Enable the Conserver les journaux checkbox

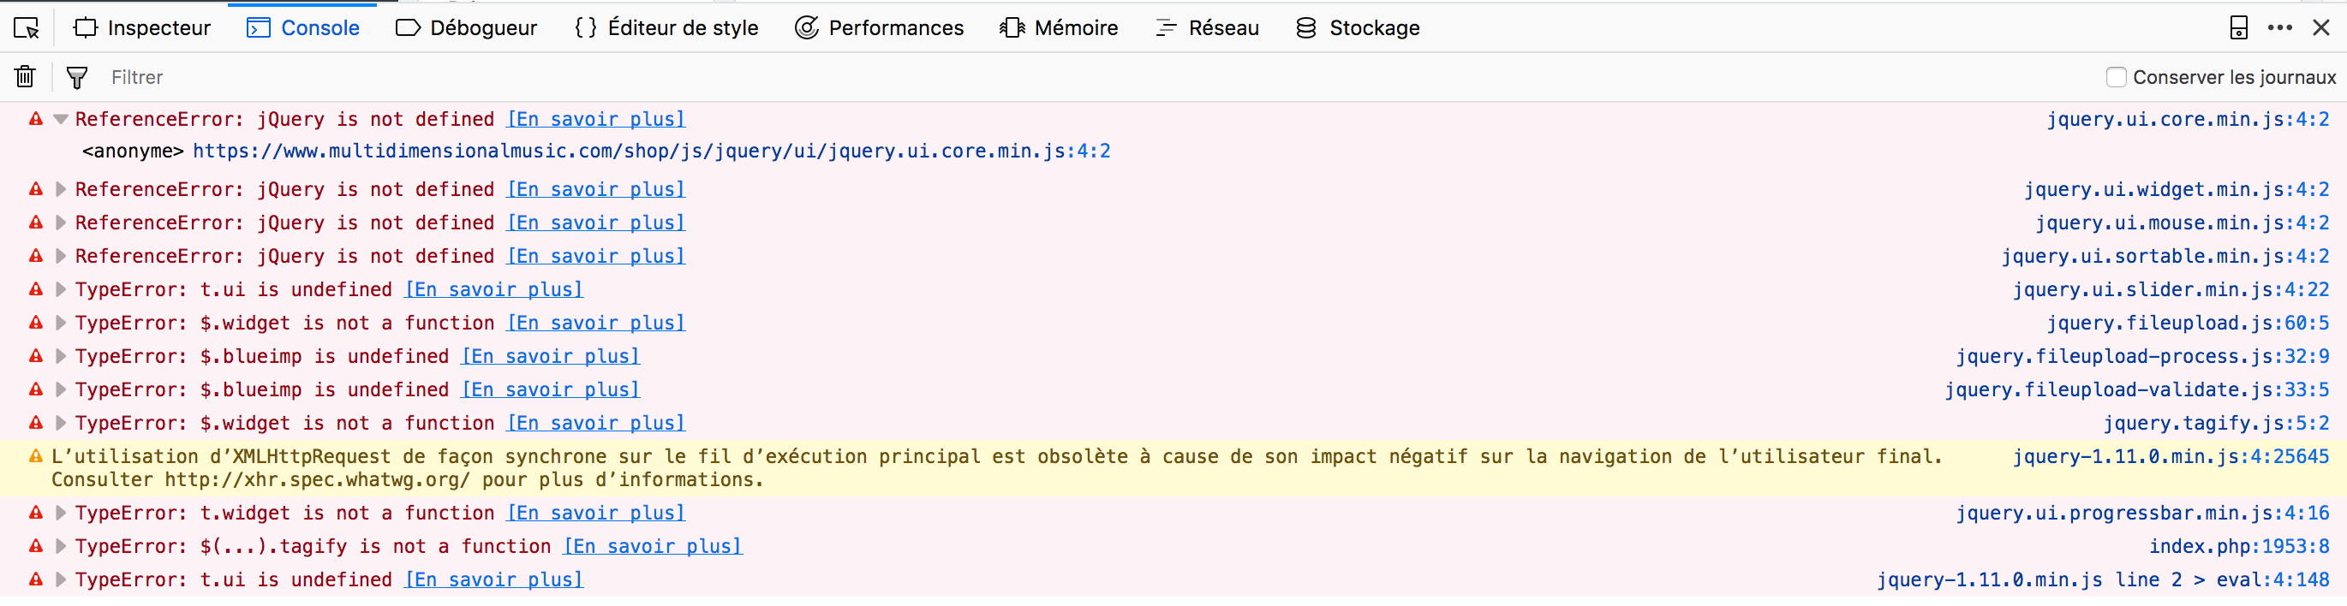(2116, 77)
